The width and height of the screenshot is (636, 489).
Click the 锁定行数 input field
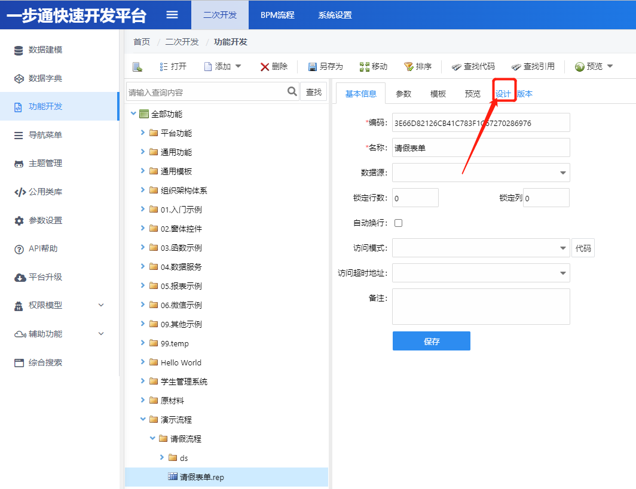(x=415, y=198)
